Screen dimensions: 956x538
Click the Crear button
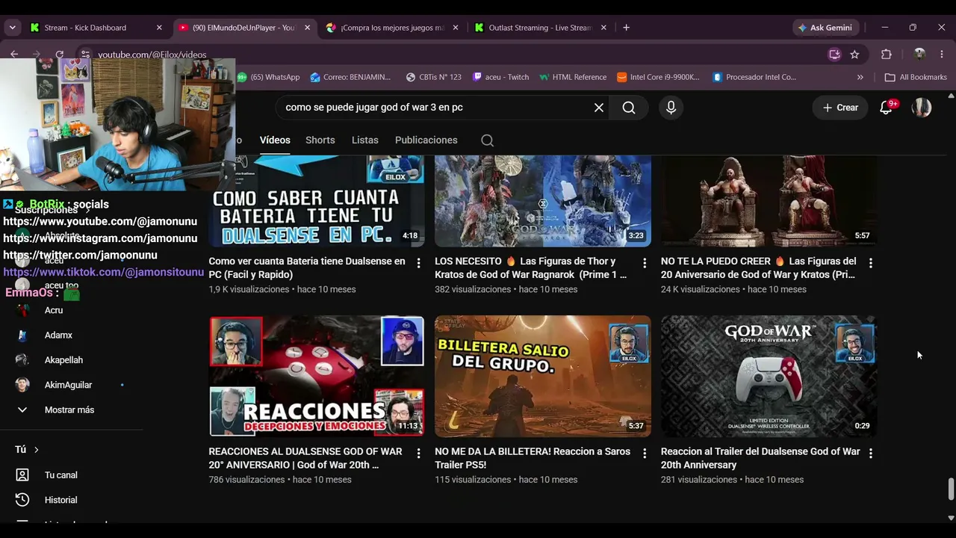coord(840,108)
